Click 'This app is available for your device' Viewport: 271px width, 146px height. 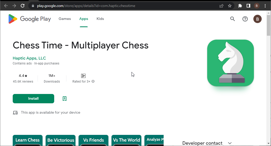pos(51,113)
